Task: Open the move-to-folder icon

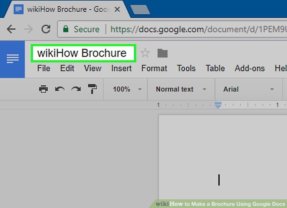Action: click(162, 53)
